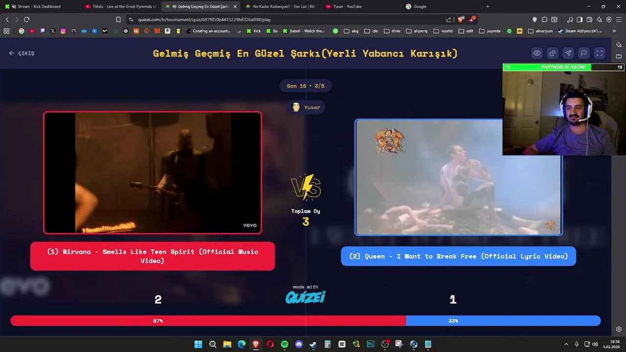Open Discord from taskbar
The height and width of the screenshot is (352, 626).
(299, 344)
